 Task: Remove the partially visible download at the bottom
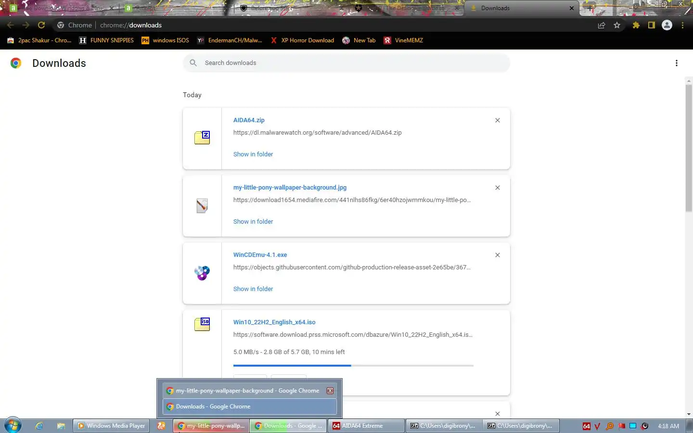498,414
